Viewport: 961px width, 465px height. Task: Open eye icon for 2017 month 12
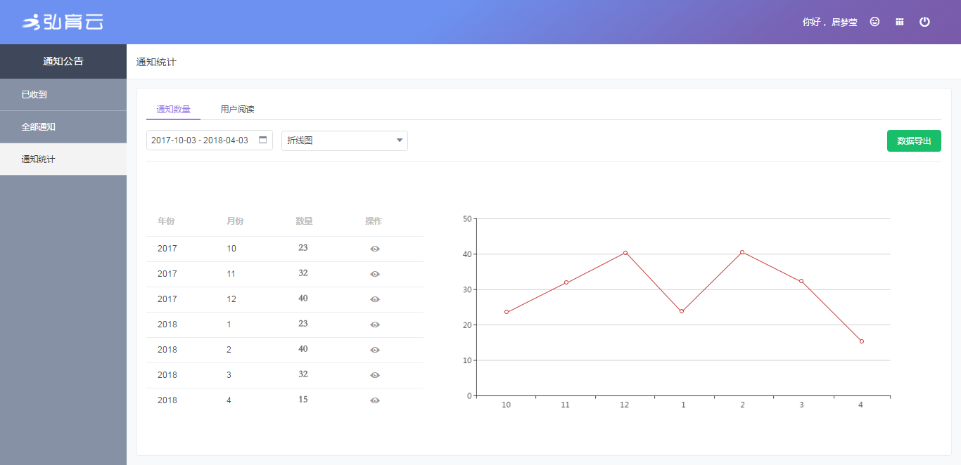pyautogui.click(x=375, y=299)
